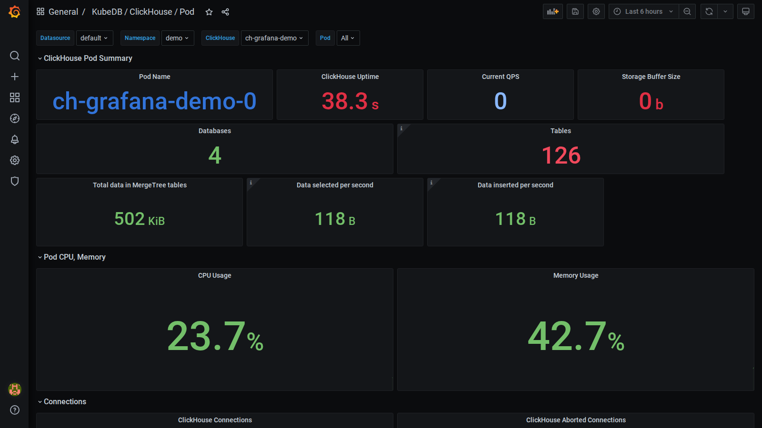762x428 pixels.
Task: Star this dashboard as favorite
Action: pos(209,12)
